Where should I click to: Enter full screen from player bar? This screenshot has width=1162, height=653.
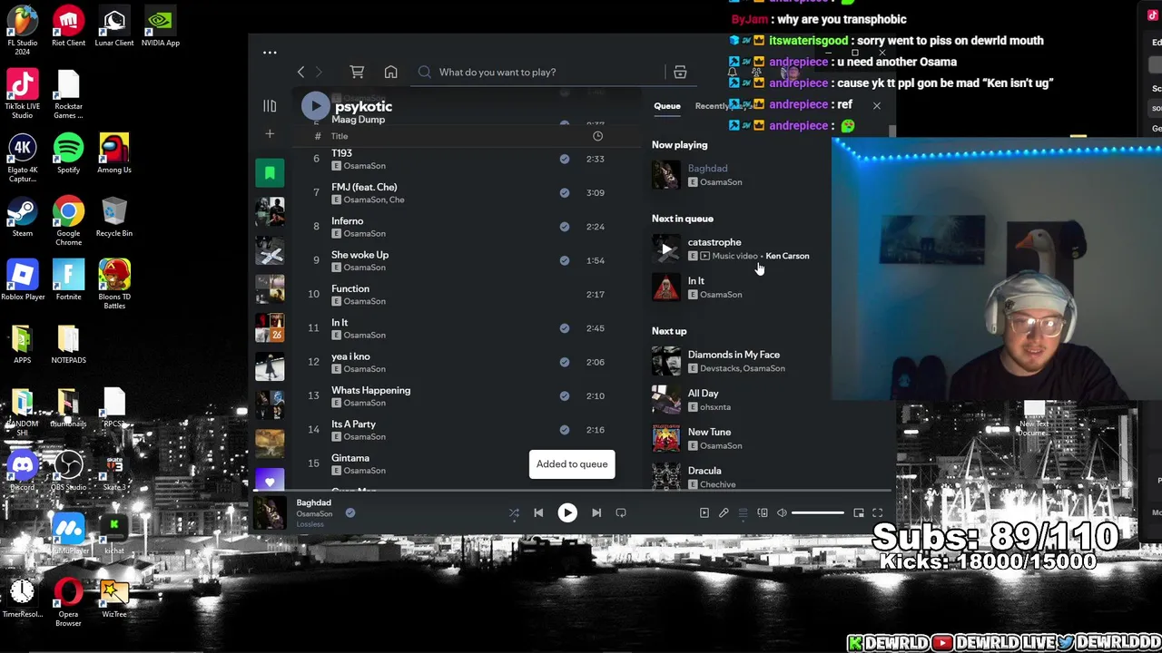878,513
